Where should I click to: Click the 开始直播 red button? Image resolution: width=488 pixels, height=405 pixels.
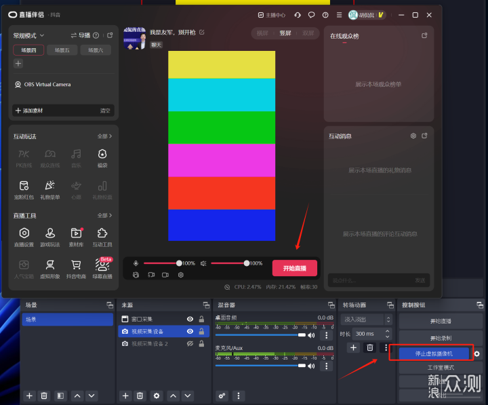click(x=294, y=268)
